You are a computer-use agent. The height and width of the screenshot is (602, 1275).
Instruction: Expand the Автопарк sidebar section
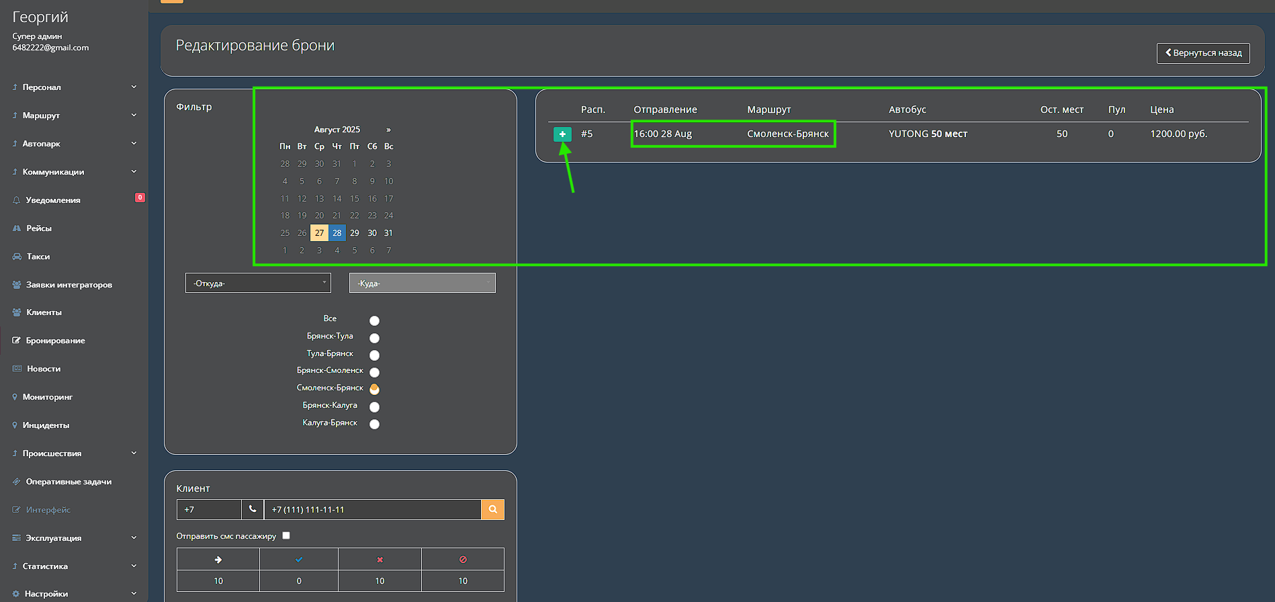pyautogui.click(x=74, y=144)
